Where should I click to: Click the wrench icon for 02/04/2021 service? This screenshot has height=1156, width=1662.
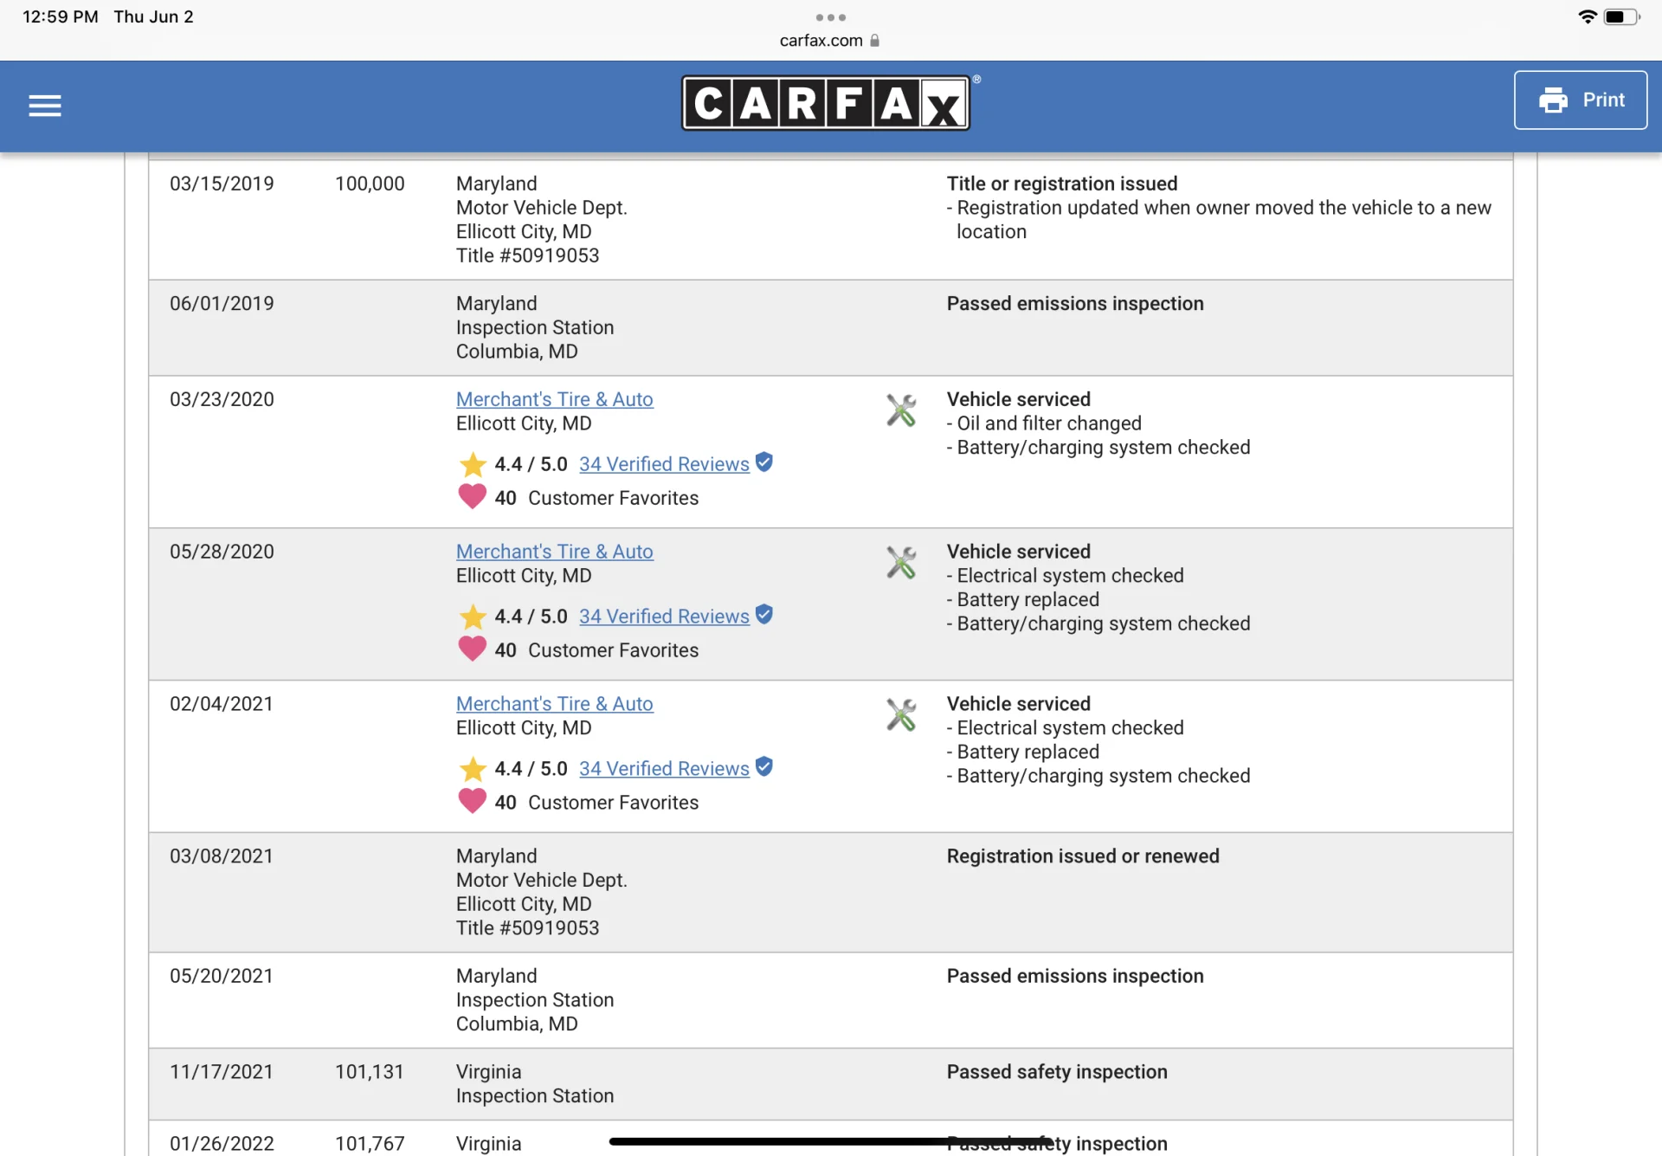coord(901,715)
